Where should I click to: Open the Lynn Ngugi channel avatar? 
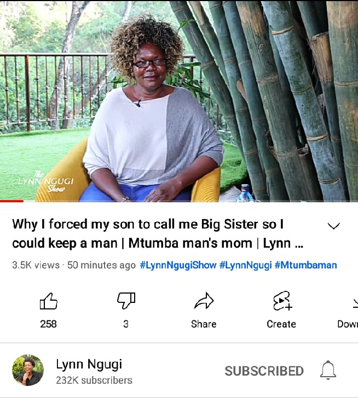28,370
